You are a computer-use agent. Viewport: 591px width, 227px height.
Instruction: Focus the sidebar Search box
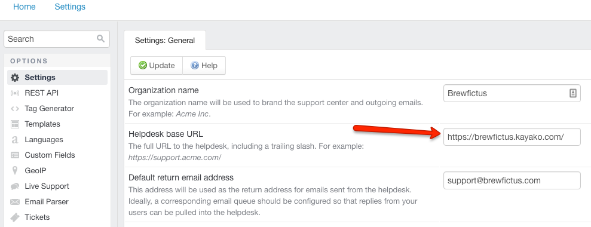57,39
